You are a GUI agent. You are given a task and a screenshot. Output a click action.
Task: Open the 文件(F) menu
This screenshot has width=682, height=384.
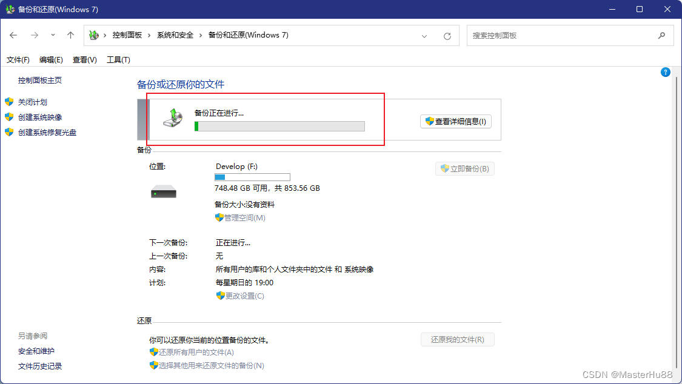tap(18, 60)
